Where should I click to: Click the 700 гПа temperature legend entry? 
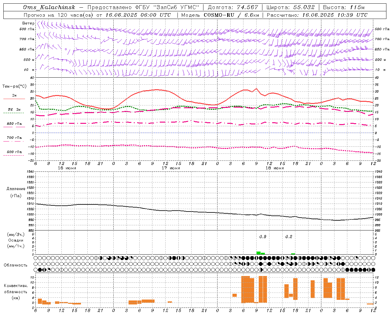[14, 138]
